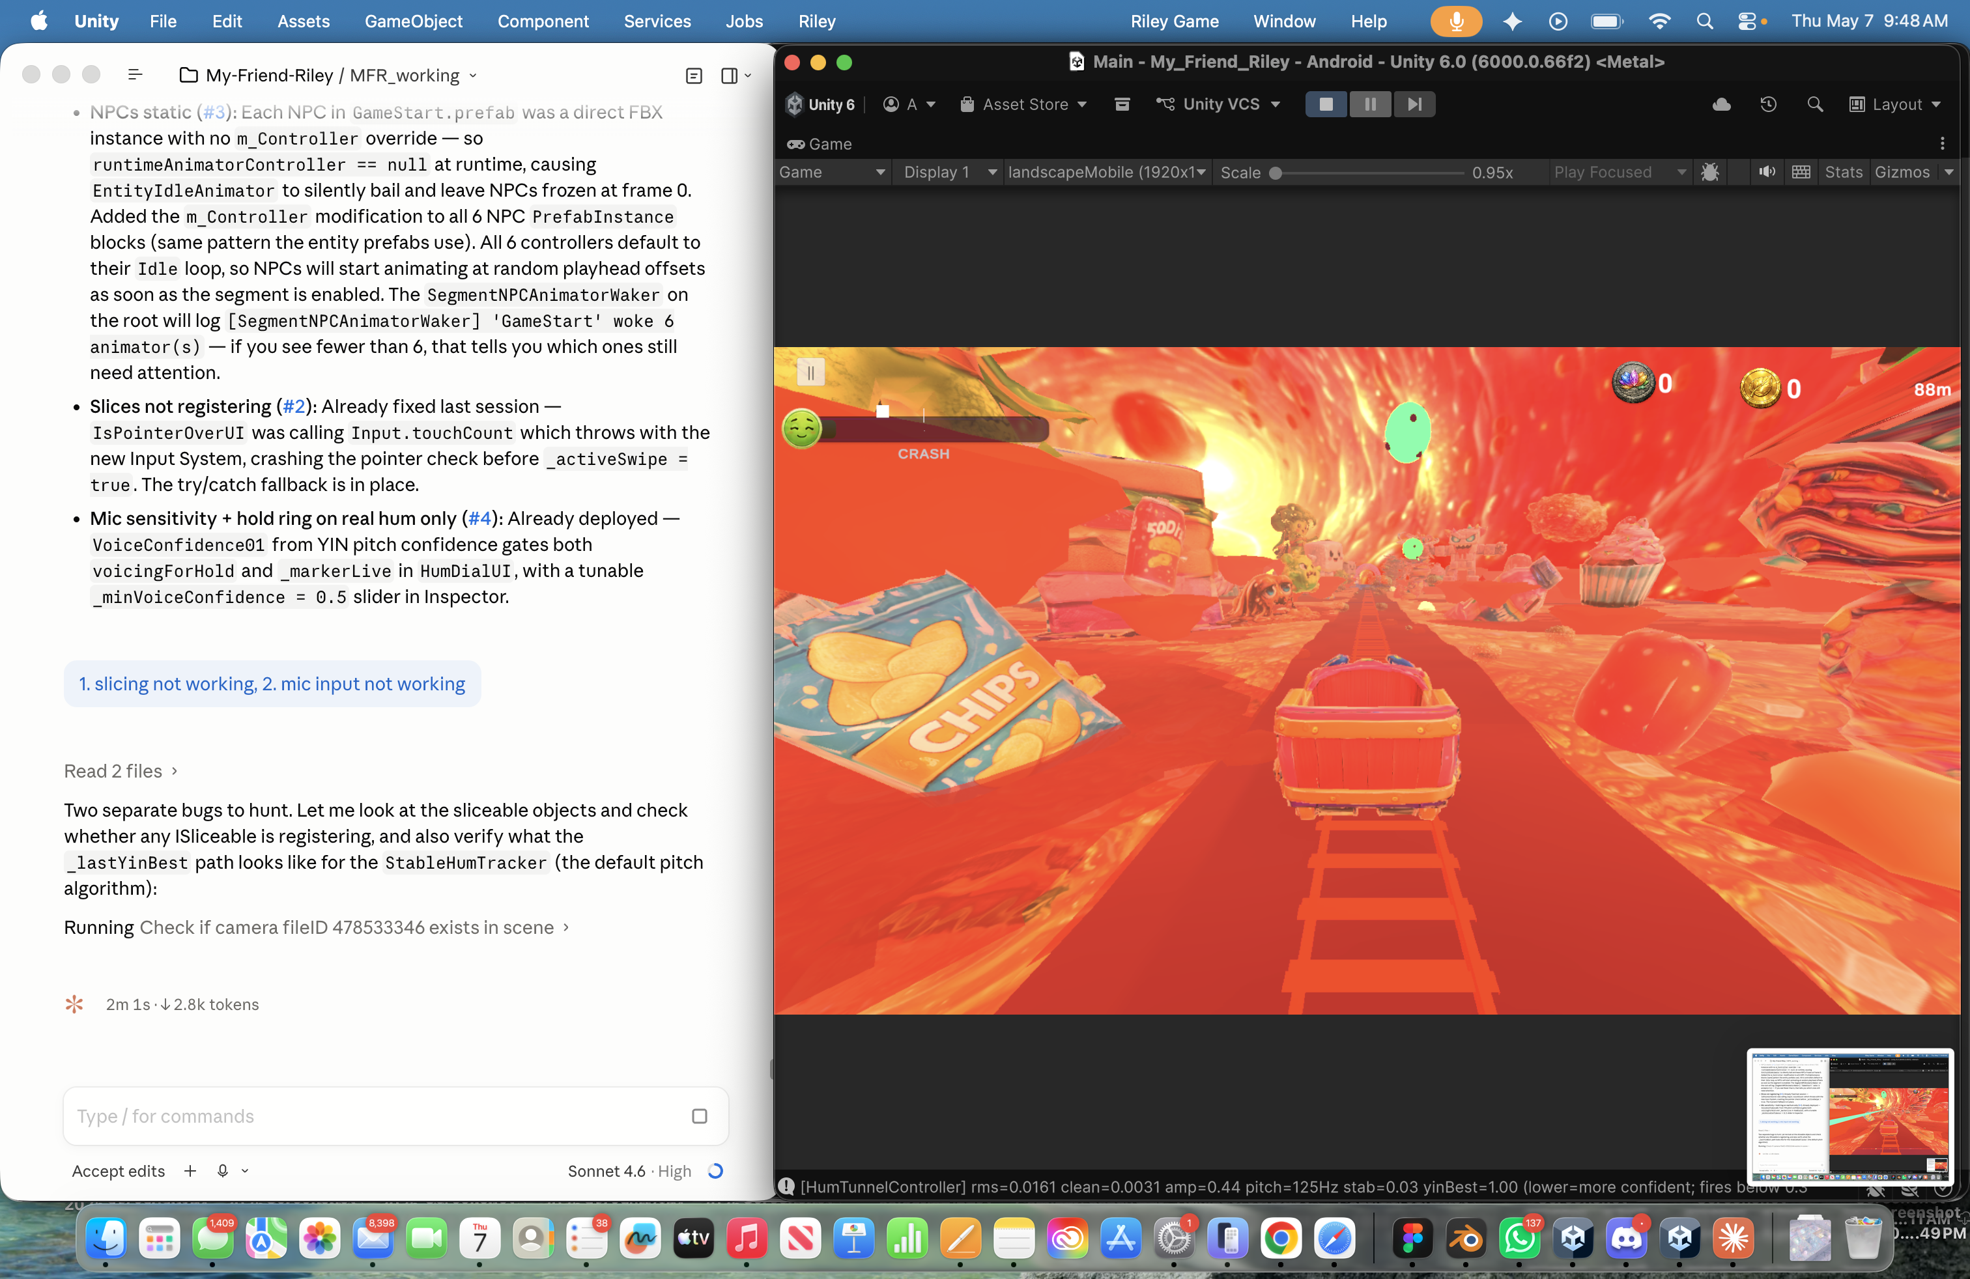Open the Assets menu
This screenshot has width=1970, height=1279.
tap(303, 21)
